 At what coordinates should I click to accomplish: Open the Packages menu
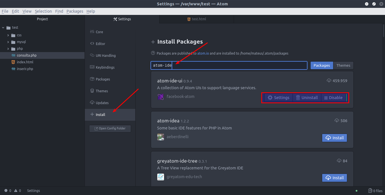click(x=75, y=11)
